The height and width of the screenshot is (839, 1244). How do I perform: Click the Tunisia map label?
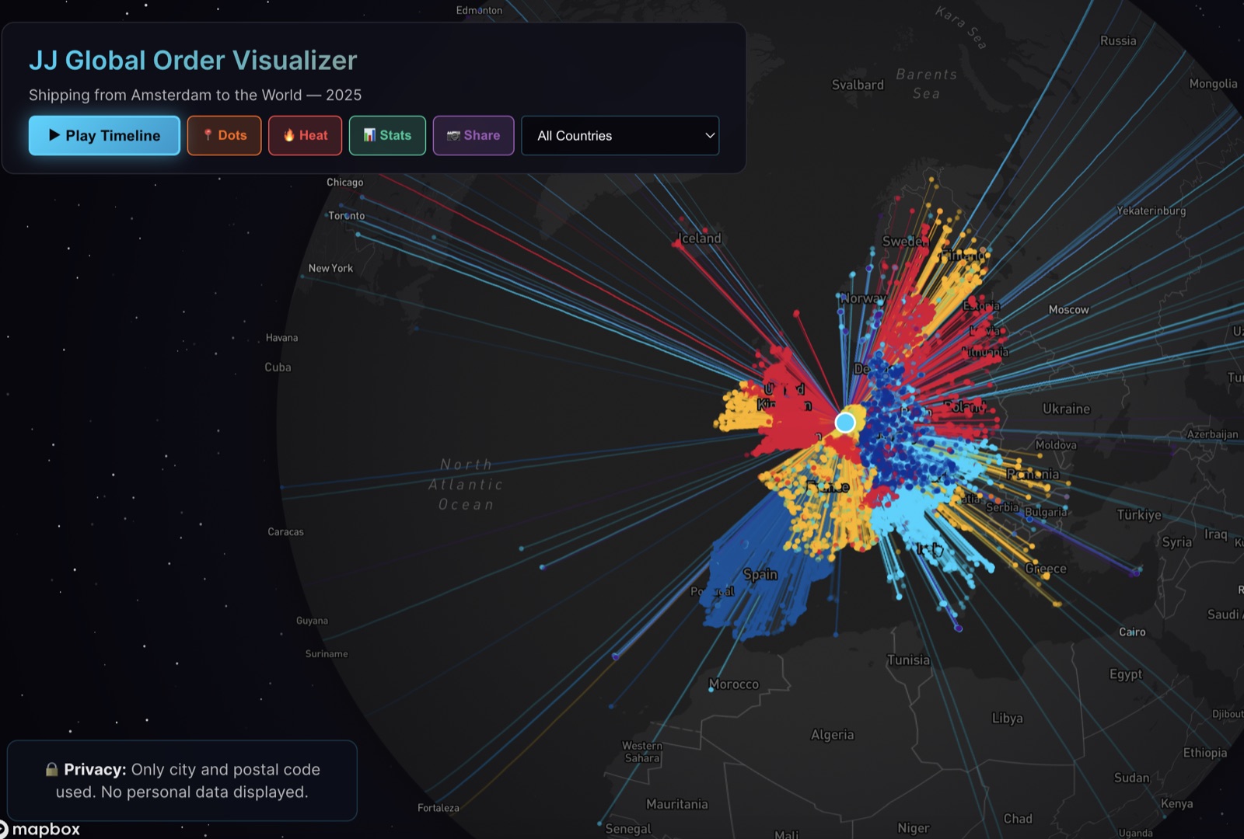pyautogui.click(x=909, y=660)
